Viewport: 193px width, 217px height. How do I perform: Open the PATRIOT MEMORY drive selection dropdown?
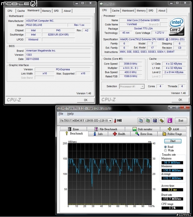pos(86,121)
